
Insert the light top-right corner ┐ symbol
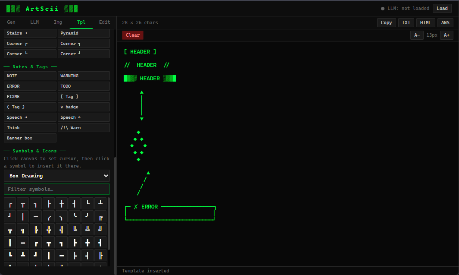36,203
